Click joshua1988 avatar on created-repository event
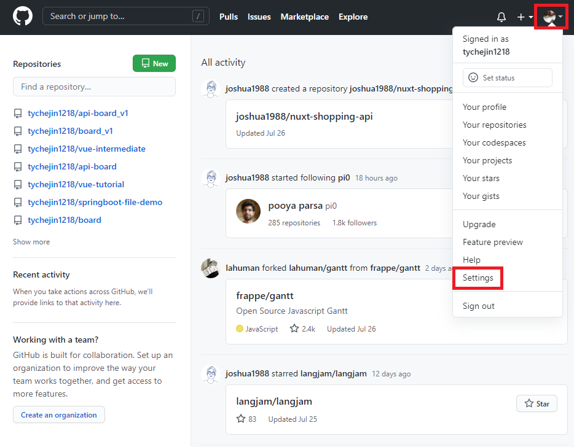This screenshot has height=447, width=574. point(211,89)
